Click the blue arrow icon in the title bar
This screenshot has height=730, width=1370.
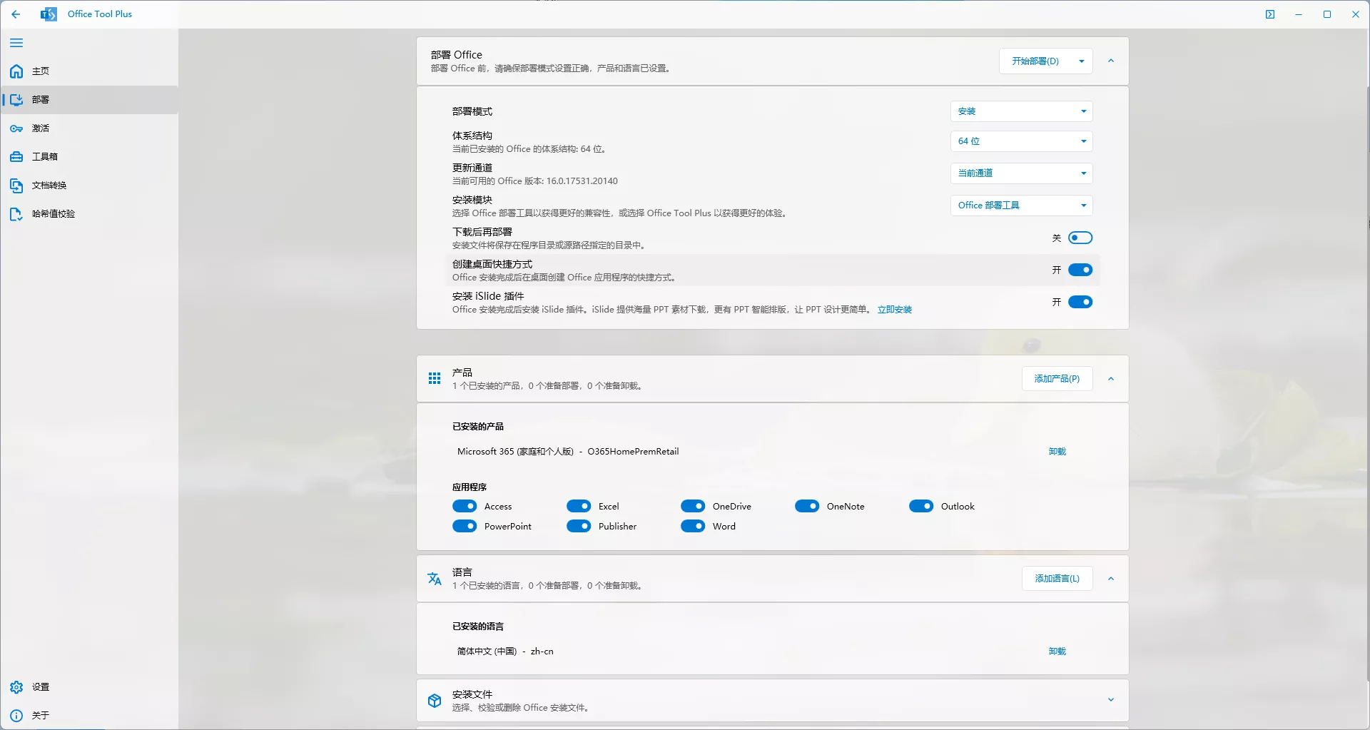1270,14
